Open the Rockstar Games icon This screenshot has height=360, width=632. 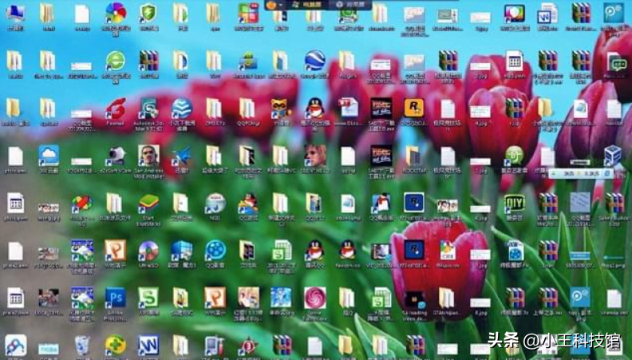(413, 108)
